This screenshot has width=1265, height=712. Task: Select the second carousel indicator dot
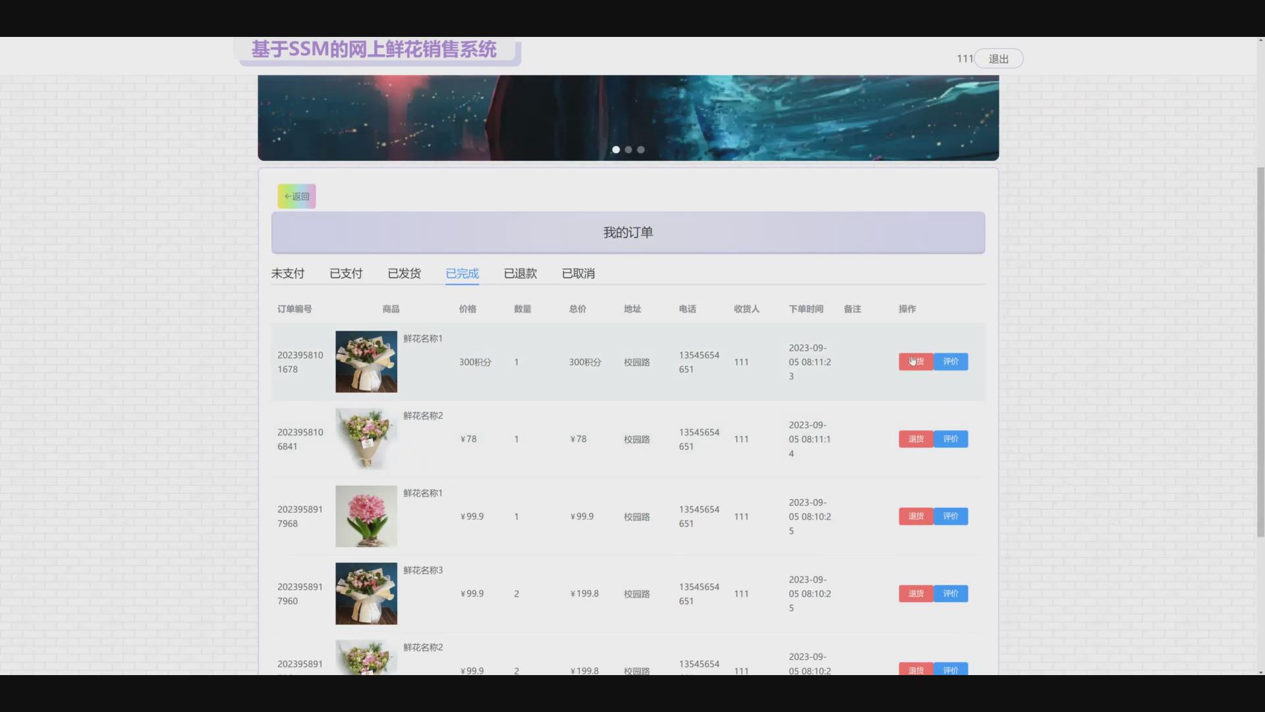coord(629,150)
